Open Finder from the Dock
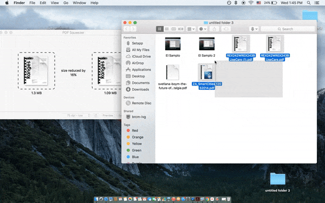 96,199
